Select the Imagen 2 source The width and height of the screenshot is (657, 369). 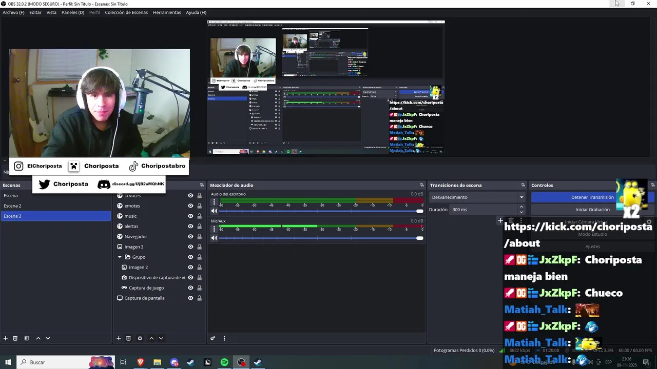[138, 267]
